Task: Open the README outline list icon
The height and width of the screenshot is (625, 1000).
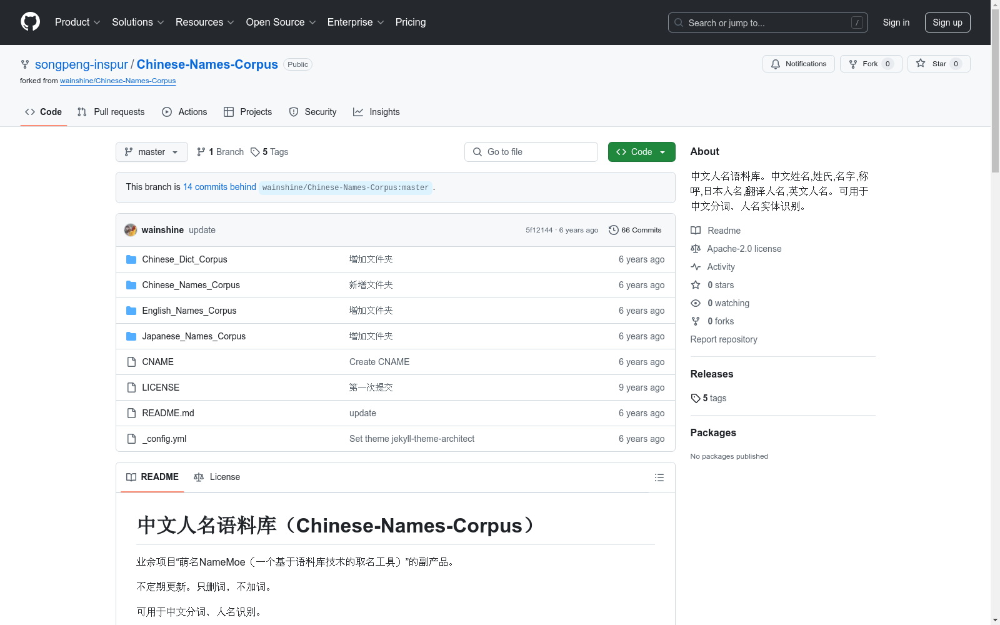Action: [659, 477]
